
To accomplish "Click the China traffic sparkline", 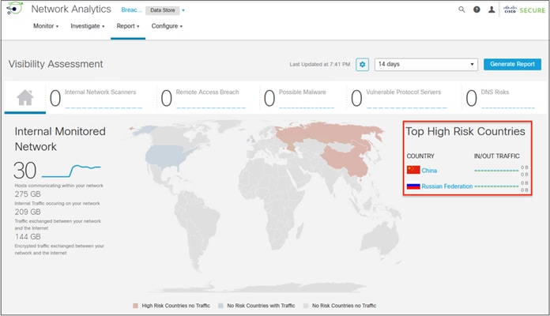I will 496,171.
